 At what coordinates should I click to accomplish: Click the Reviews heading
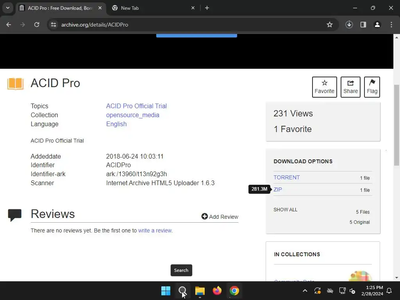pyautogui.click(x=53, y=214)
